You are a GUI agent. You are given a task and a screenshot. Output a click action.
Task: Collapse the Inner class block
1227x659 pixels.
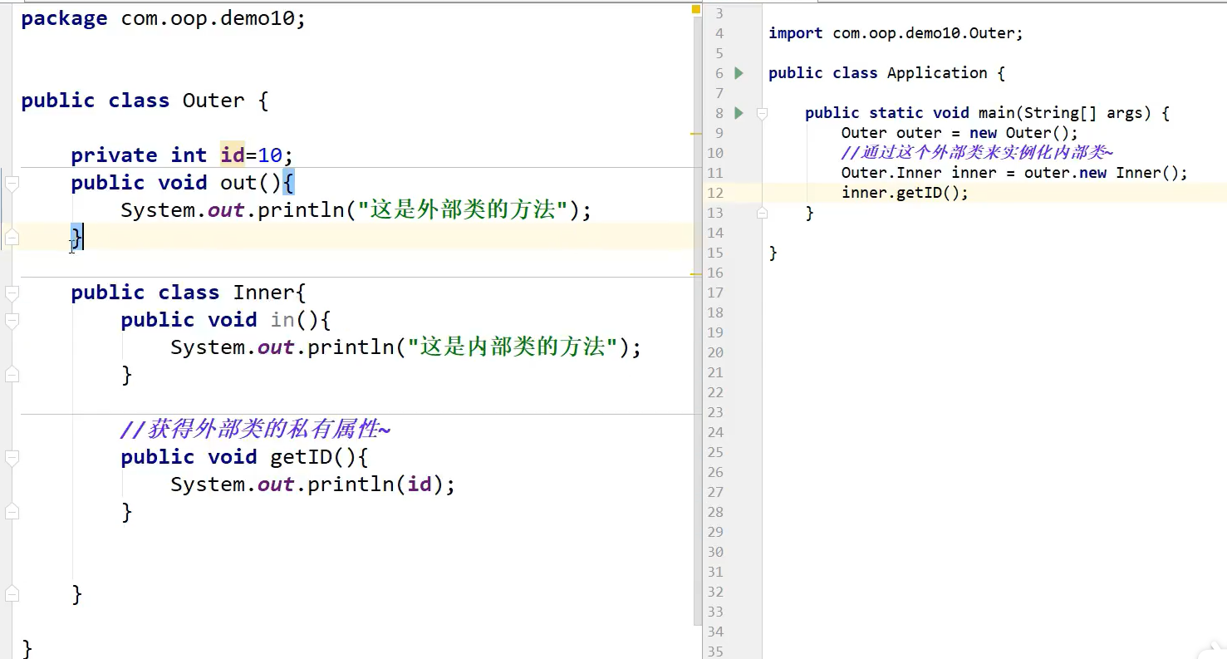[12, 293]
